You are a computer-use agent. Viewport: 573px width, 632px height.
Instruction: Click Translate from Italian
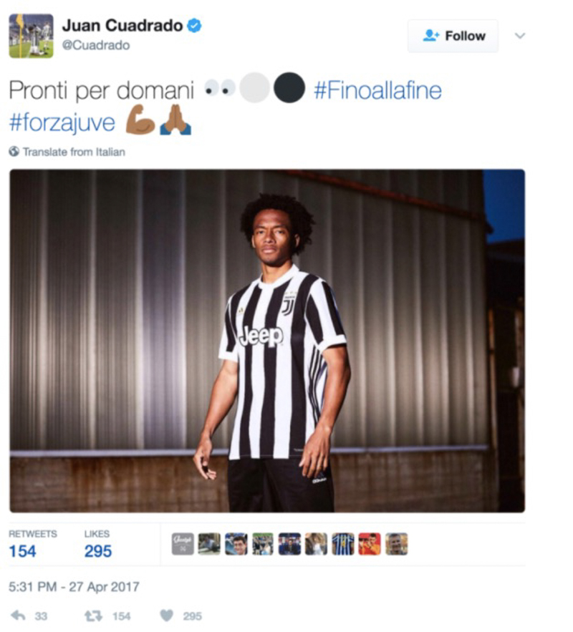pyautogui.click(x=74, y=152)
